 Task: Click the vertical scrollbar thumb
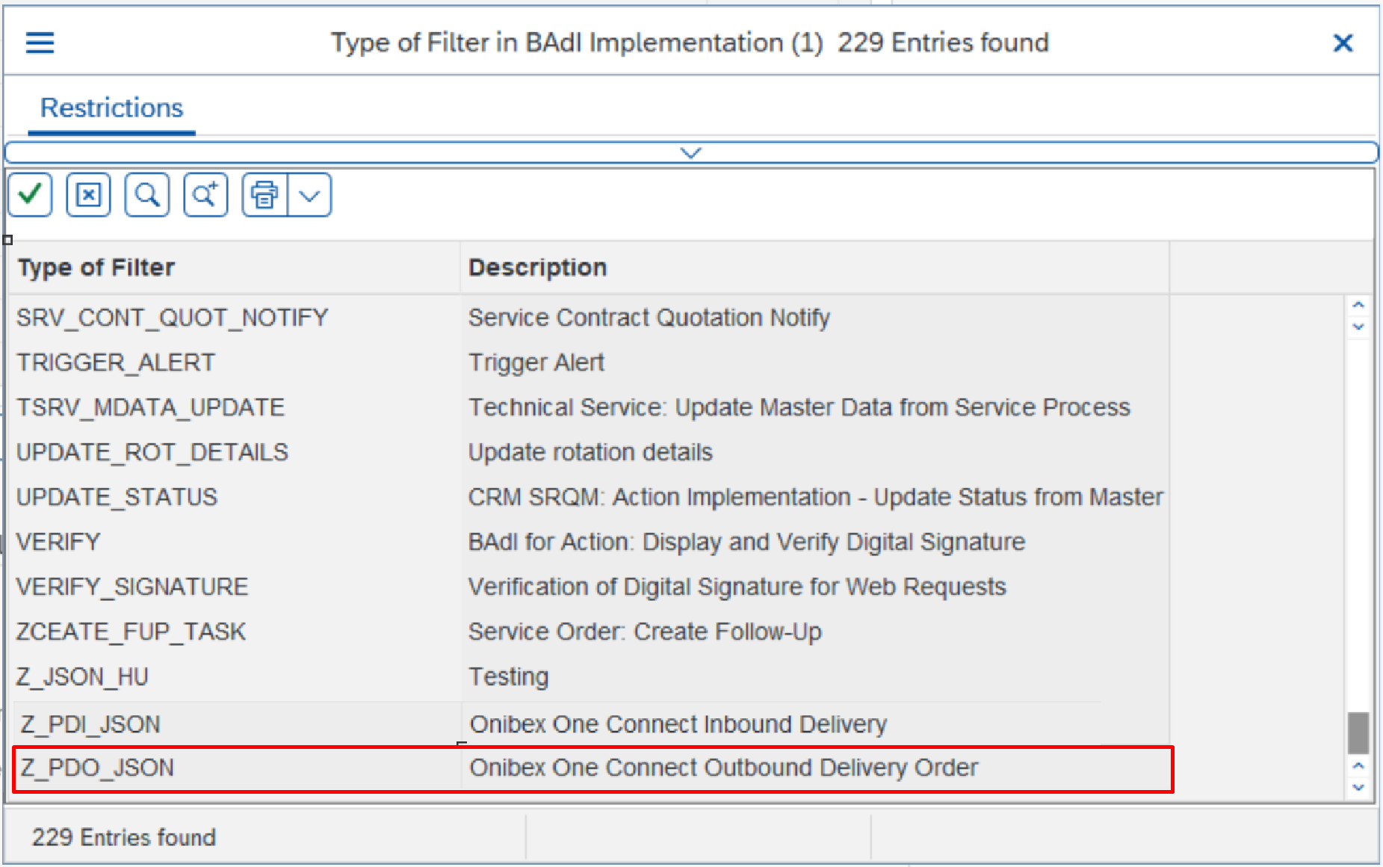1358,732
